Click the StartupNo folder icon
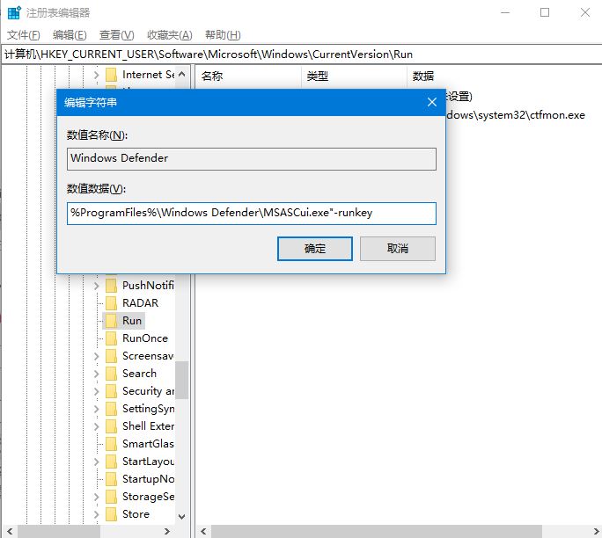602x538 pixels. click(112, 479)
